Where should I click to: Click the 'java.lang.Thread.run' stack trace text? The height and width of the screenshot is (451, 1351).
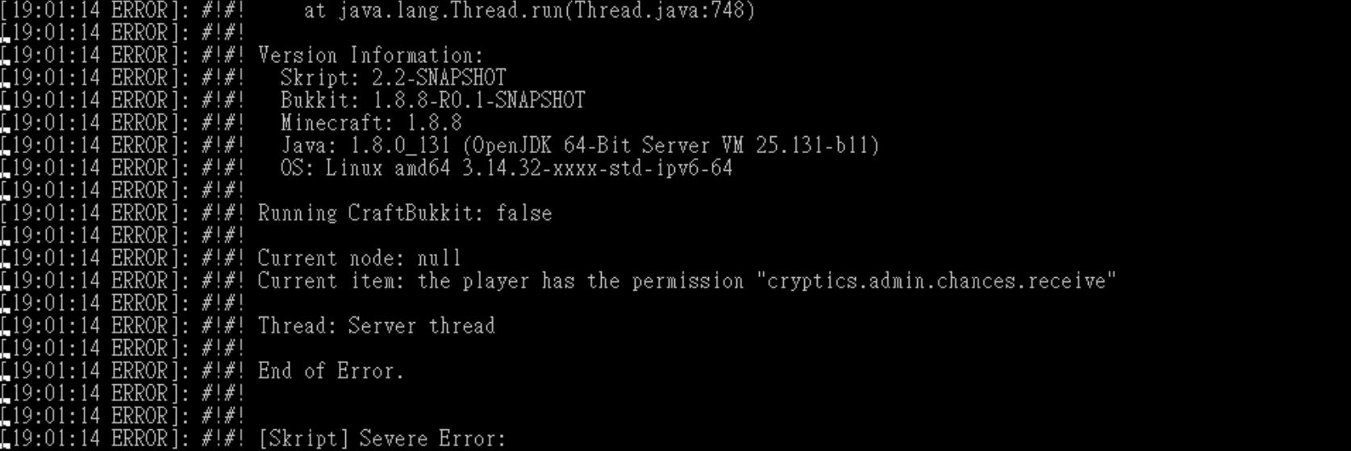450,11
